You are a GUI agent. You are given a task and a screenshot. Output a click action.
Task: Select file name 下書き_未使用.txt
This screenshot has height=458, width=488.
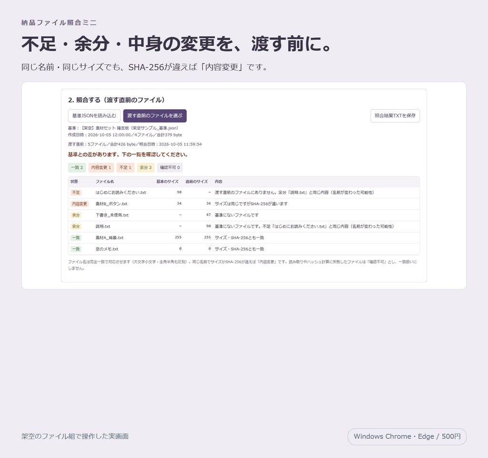(x=112, y=215)
